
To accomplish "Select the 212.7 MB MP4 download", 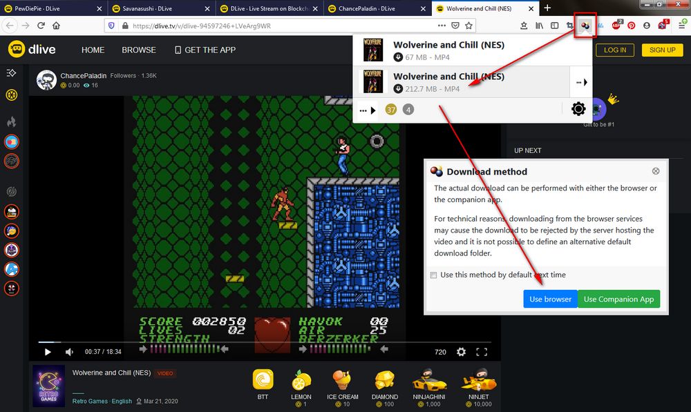I will 462,82.
